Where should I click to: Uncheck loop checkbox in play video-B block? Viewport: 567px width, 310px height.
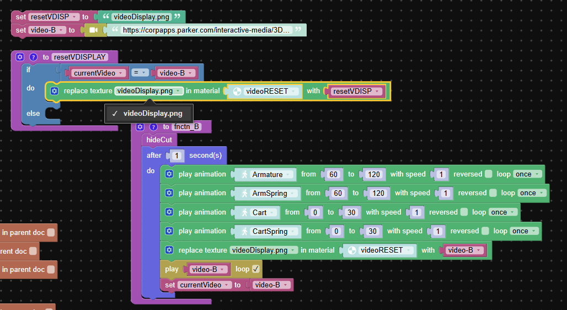point(256,269)
